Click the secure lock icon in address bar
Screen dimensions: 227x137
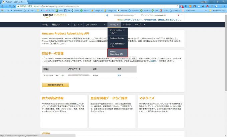[18, 6]
